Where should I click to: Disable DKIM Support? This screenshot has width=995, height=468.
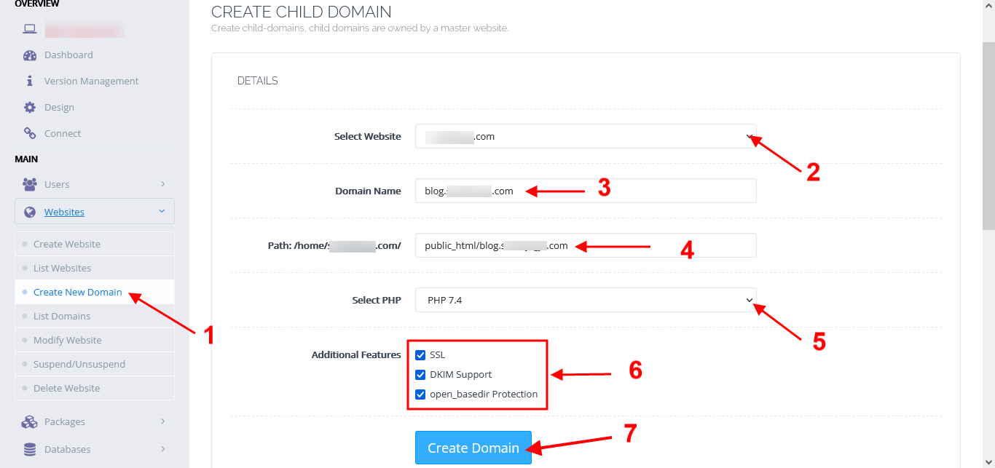(x=420, y=374)
